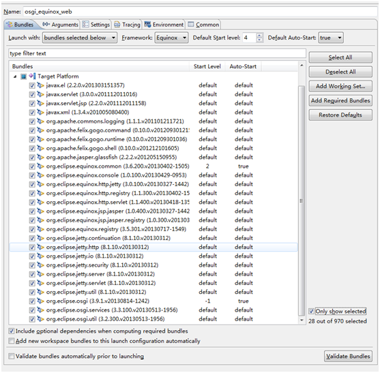Click the Start Level column header

click(x=207, y=66)
